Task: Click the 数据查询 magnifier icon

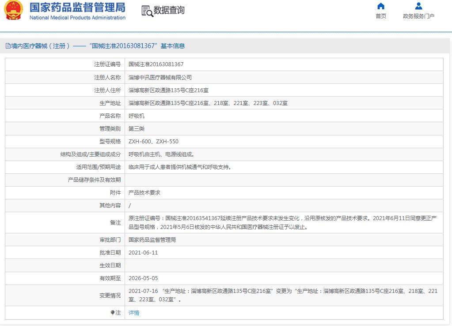Action: 146,10
